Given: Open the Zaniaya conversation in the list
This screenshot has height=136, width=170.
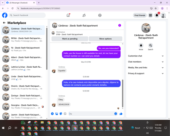Looking at the screenshot, I should pyautogui.click(x=23, y=97).
